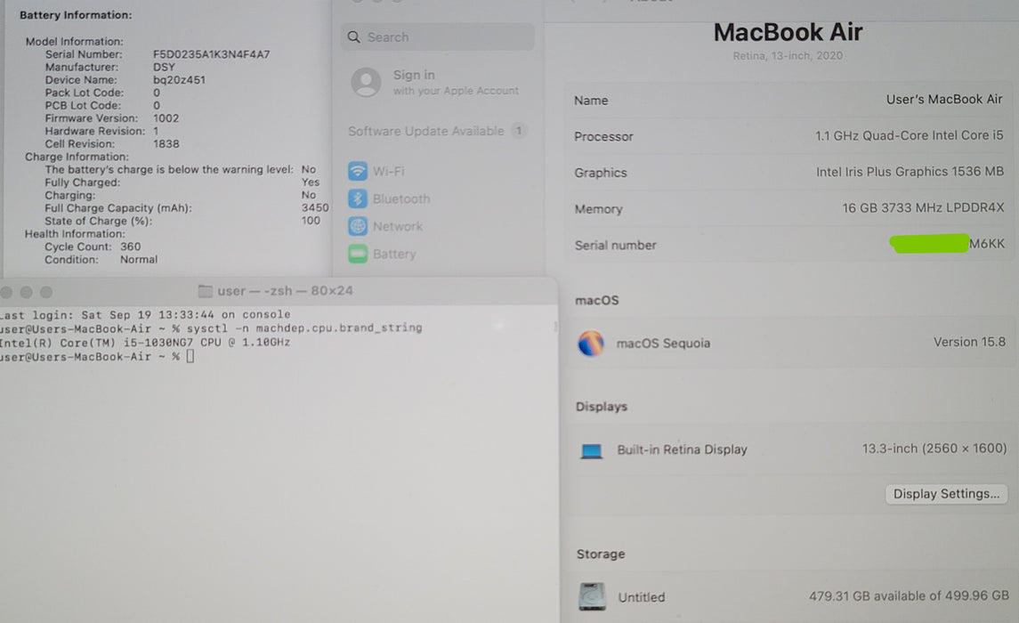Image resolution: width=1019 pixels, height=623 pixels.
Task: Select the Bluetooth sidebar label
Action: point(401,198)
